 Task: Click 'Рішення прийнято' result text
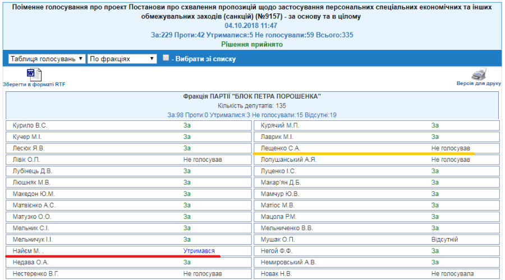[251, 44]
